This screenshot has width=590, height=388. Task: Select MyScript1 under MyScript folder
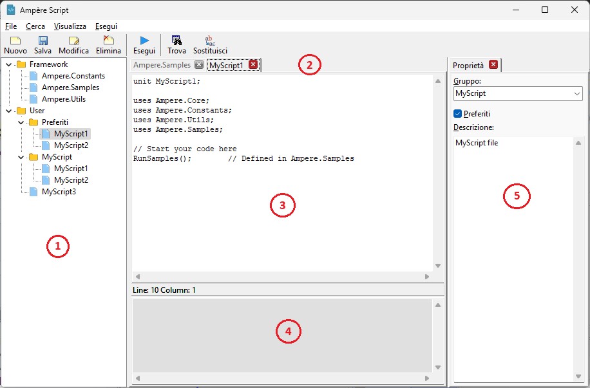71,169
